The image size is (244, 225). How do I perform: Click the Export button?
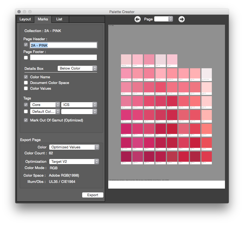pyautogui.click(x=92, y=195)
